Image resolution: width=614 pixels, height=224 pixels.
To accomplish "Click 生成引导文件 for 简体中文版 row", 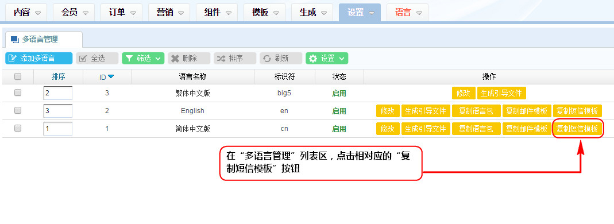I will click(426, 129).
